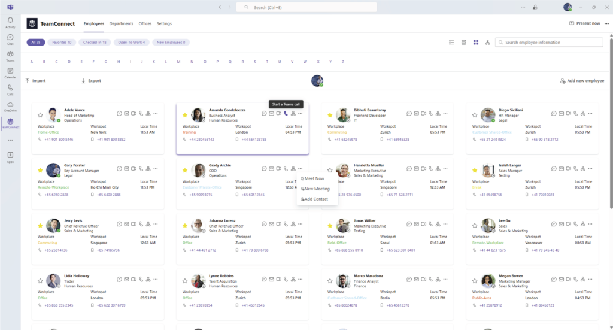Open the Settings tab
Image resolution: width=613 pixels, height=330 pixels.
tap(164, 23)
